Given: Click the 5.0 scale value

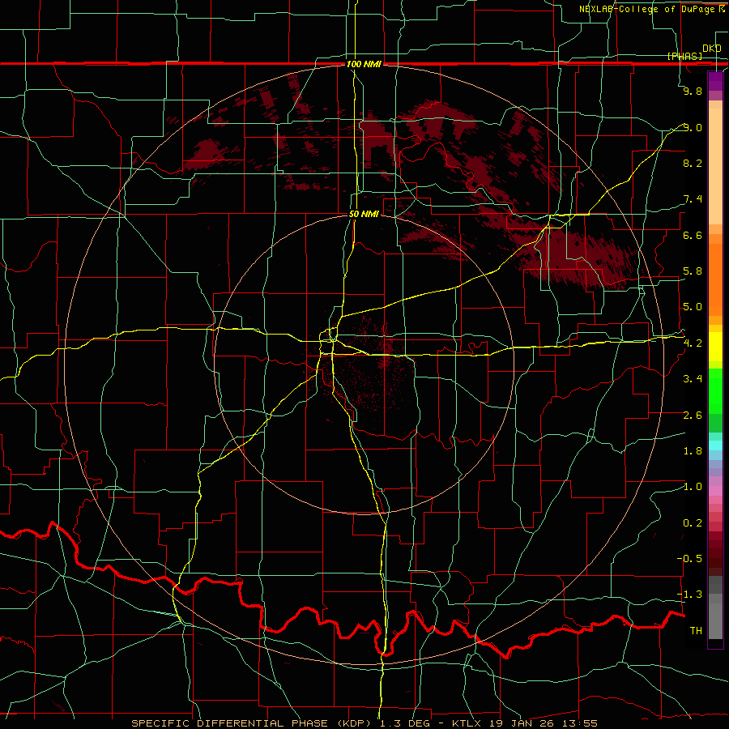Looking at the screenshot, I should pyautogui.click(x=693, y=307).
